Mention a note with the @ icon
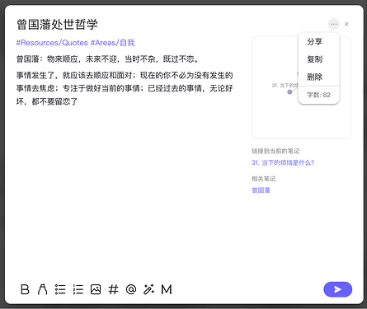The width and height of the screenshot is (367, 309). pyautogui.click(x=131, y=289)
